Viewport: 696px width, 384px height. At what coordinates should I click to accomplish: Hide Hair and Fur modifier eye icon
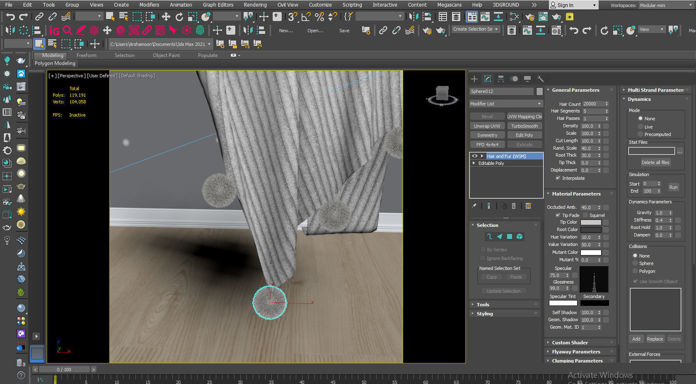coord(475,156)
